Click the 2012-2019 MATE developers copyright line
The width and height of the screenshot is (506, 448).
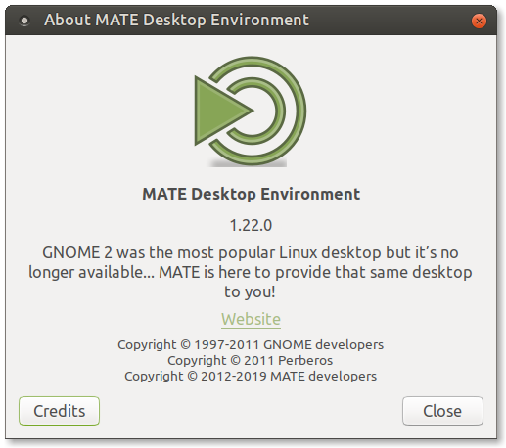pos(251,377)
